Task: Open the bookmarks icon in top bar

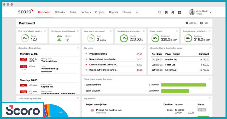Action: [166, 12]
